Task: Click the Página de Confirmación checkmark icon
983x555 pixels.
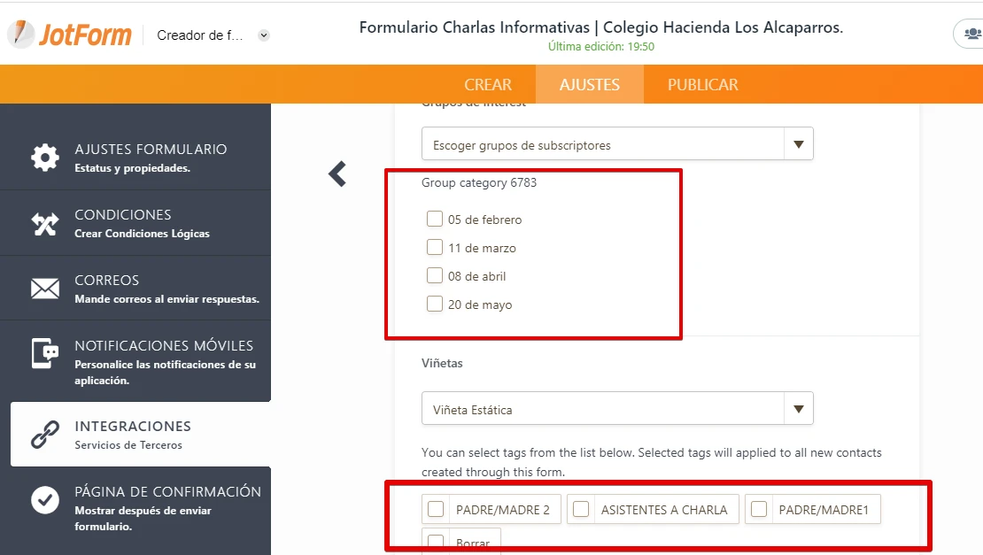Action: coord(45,500)
